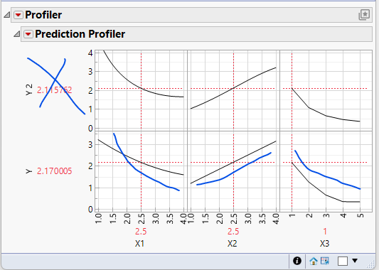Open the data table icon in status bar
This screenshot has width=379, height=270.
(325, 261)
